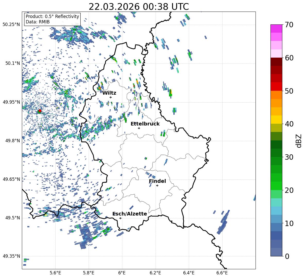Screen dimensions: 305x278
Task: Click the Findel station cross marker
Action: click(157, 186)
